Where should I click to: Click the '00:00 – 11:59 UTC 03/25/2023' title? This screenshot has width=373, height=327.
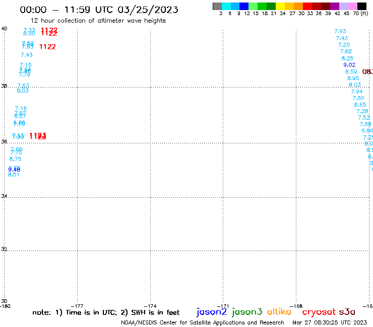(x=99, y=10)
